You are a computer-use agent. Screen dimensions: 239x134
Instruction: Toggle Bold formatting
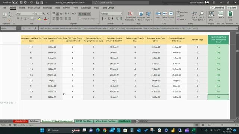click(x=18, y=19)
